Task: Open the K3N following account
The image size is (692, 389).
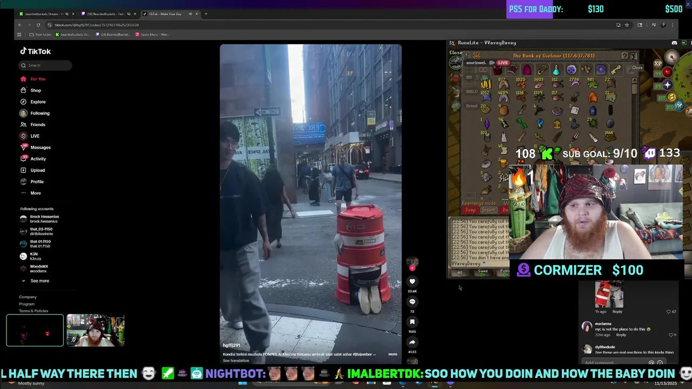Action: tap(30, 256)
